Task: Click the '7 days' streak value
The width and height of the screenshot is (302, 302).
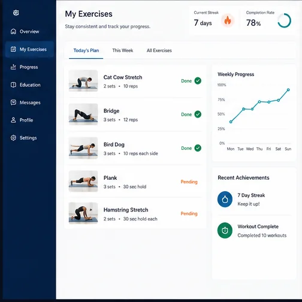Action: [x=203, y=23]
